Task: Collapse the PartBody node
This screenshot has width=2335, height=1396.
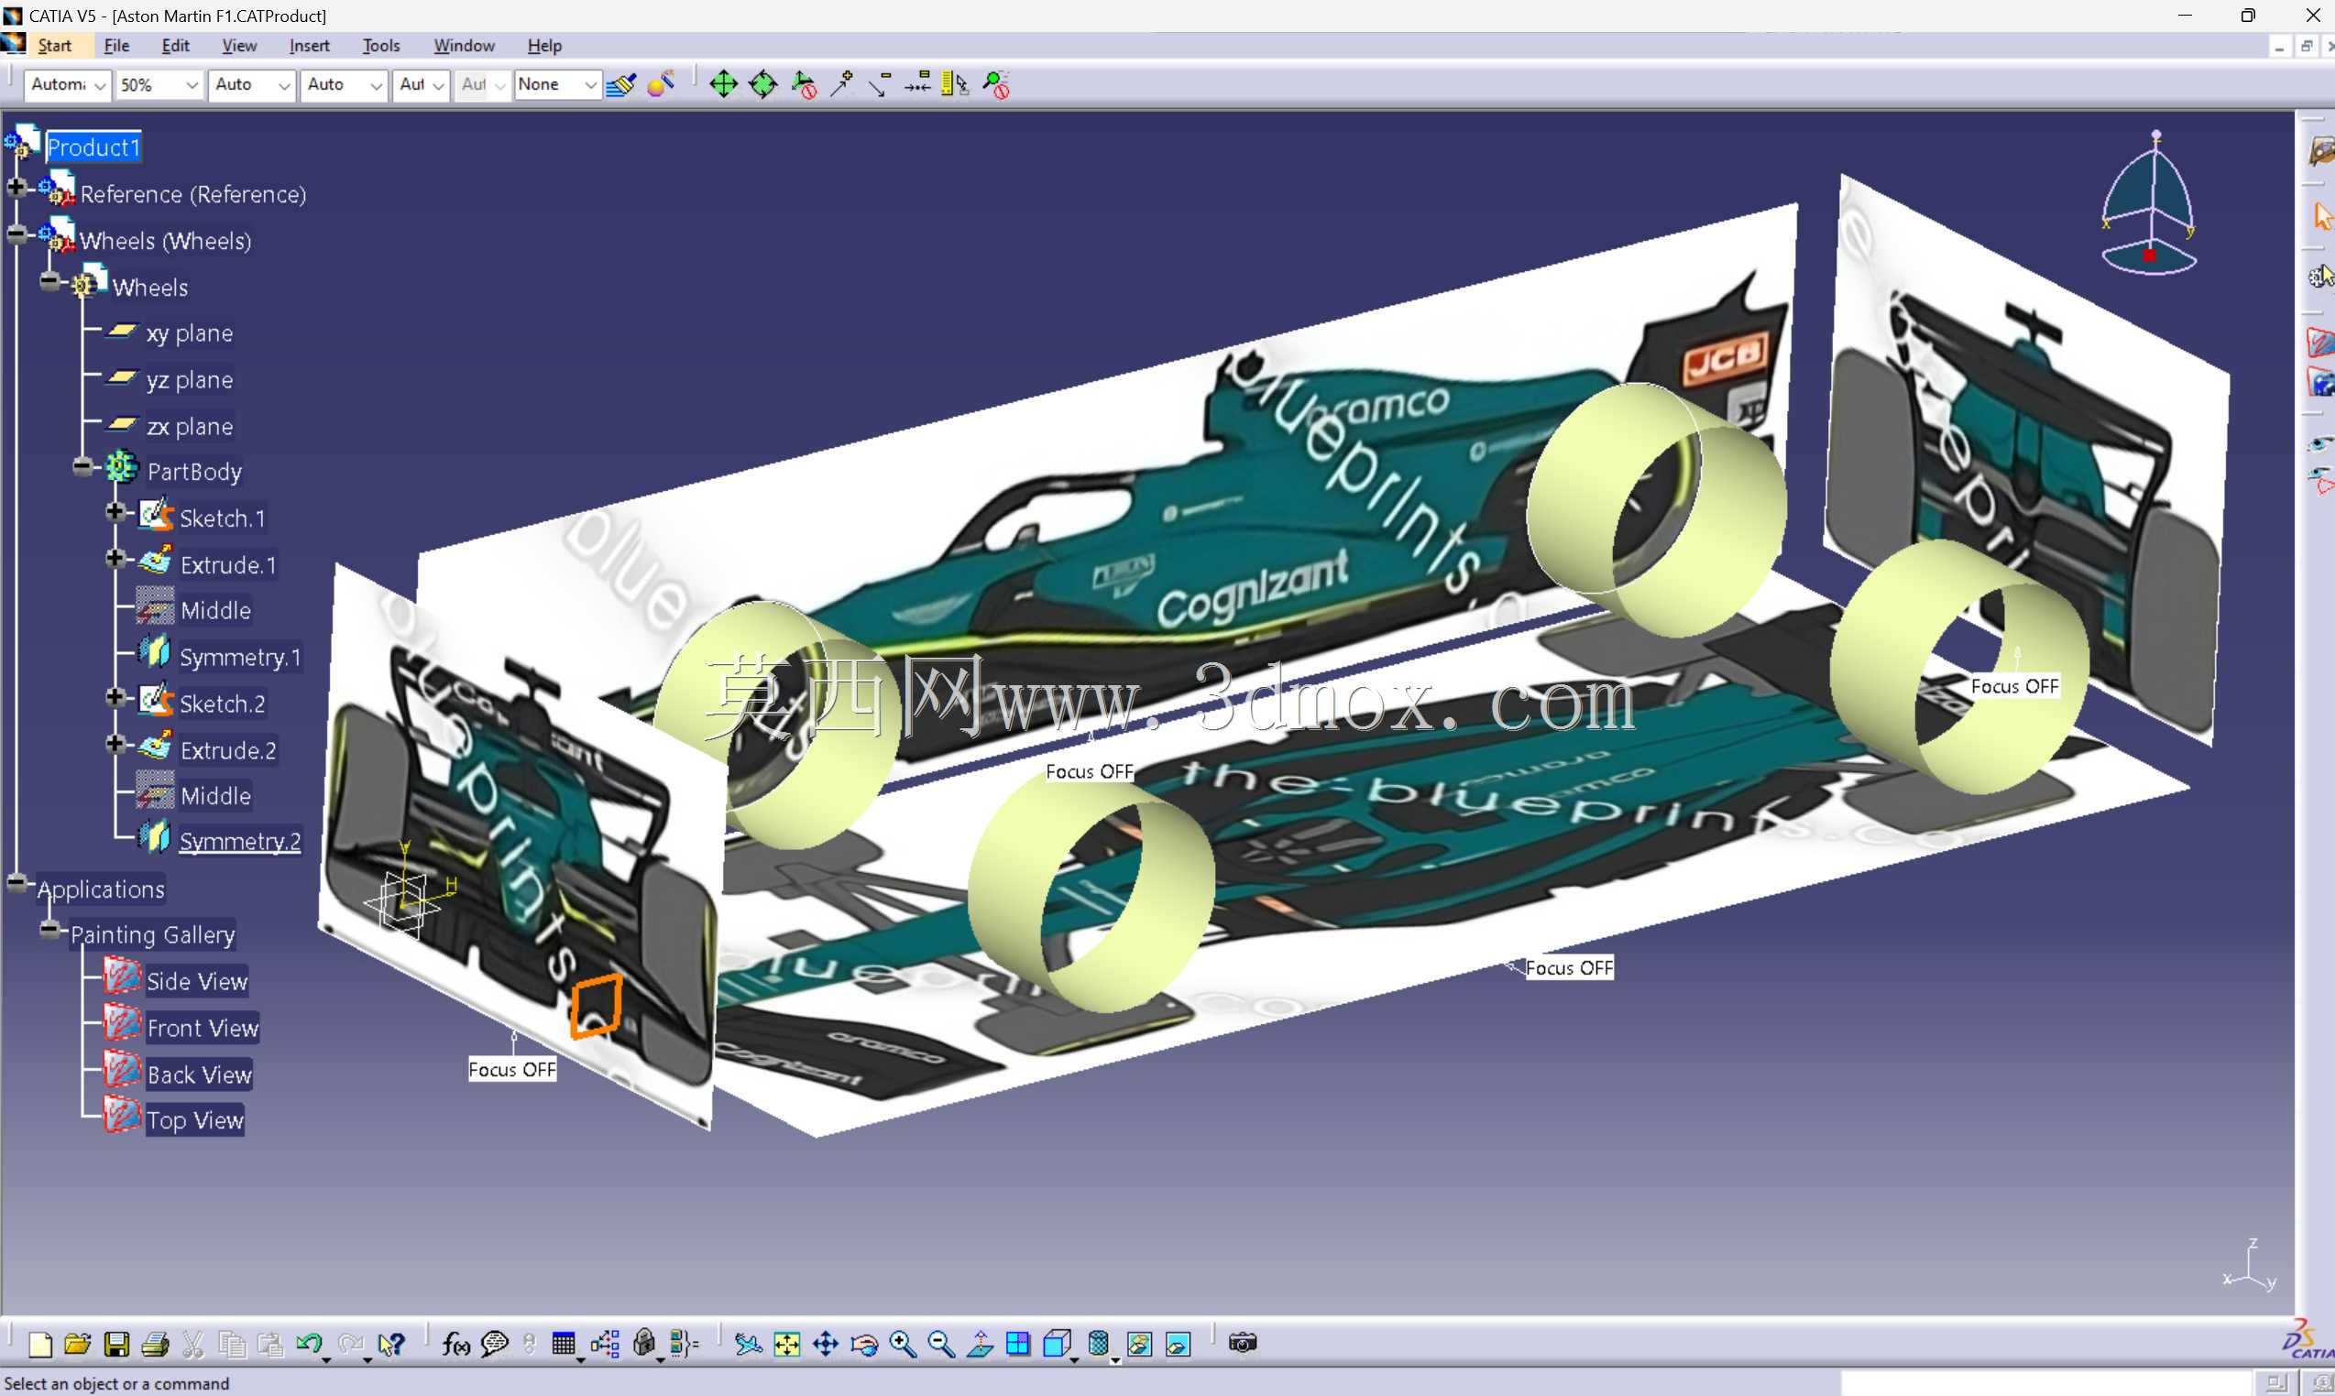Action: (82, 464)
